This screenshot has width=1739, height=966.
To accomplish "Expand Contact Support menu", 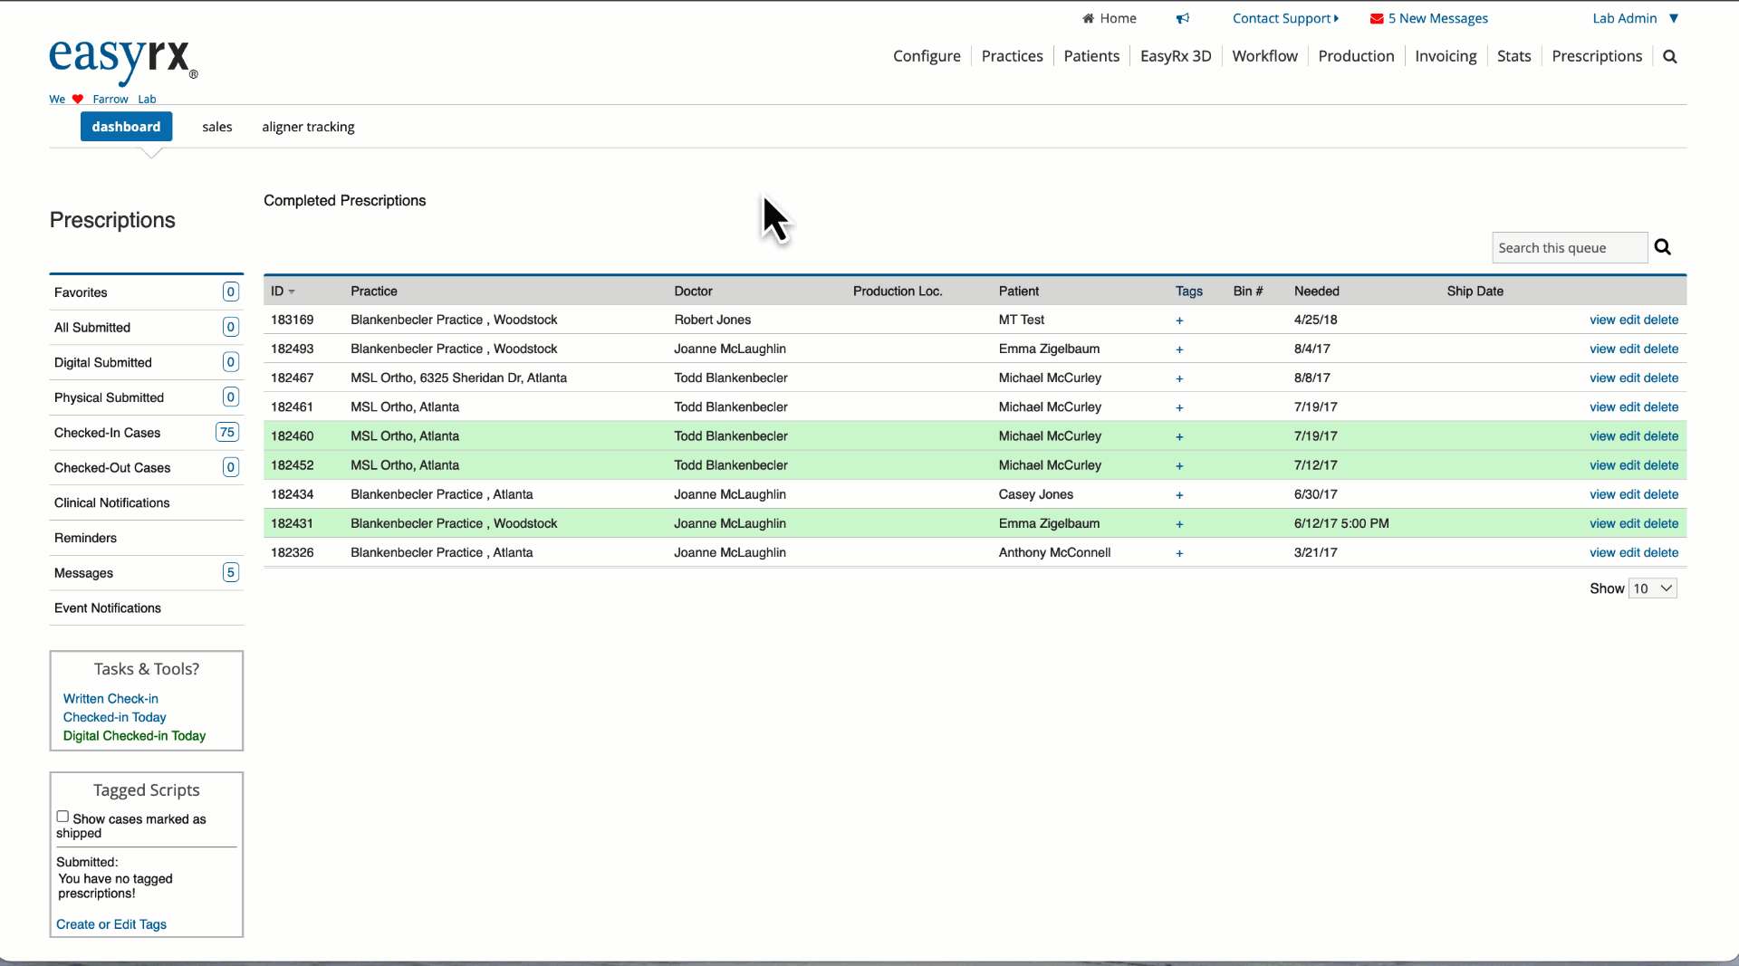I will coord(1285,18).
